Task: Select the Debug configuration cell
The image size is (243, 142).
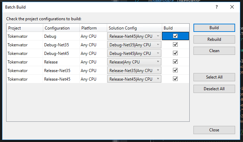Action: (61, 36)
